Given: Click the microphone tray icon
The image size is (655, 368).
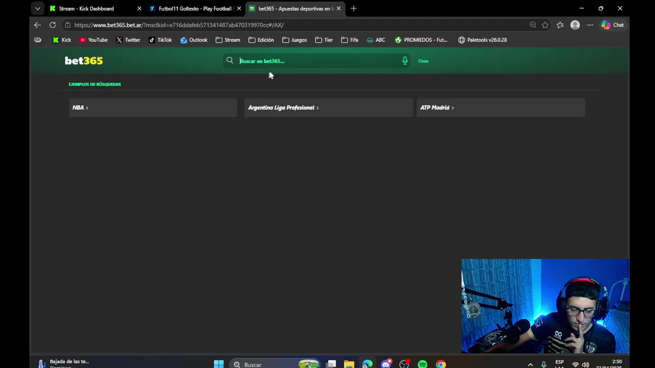Looking at the screenshot, I should 543,364.
